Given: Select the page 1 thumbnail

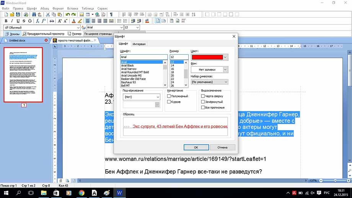Looking at the screenshot, I should coord(23,75).
